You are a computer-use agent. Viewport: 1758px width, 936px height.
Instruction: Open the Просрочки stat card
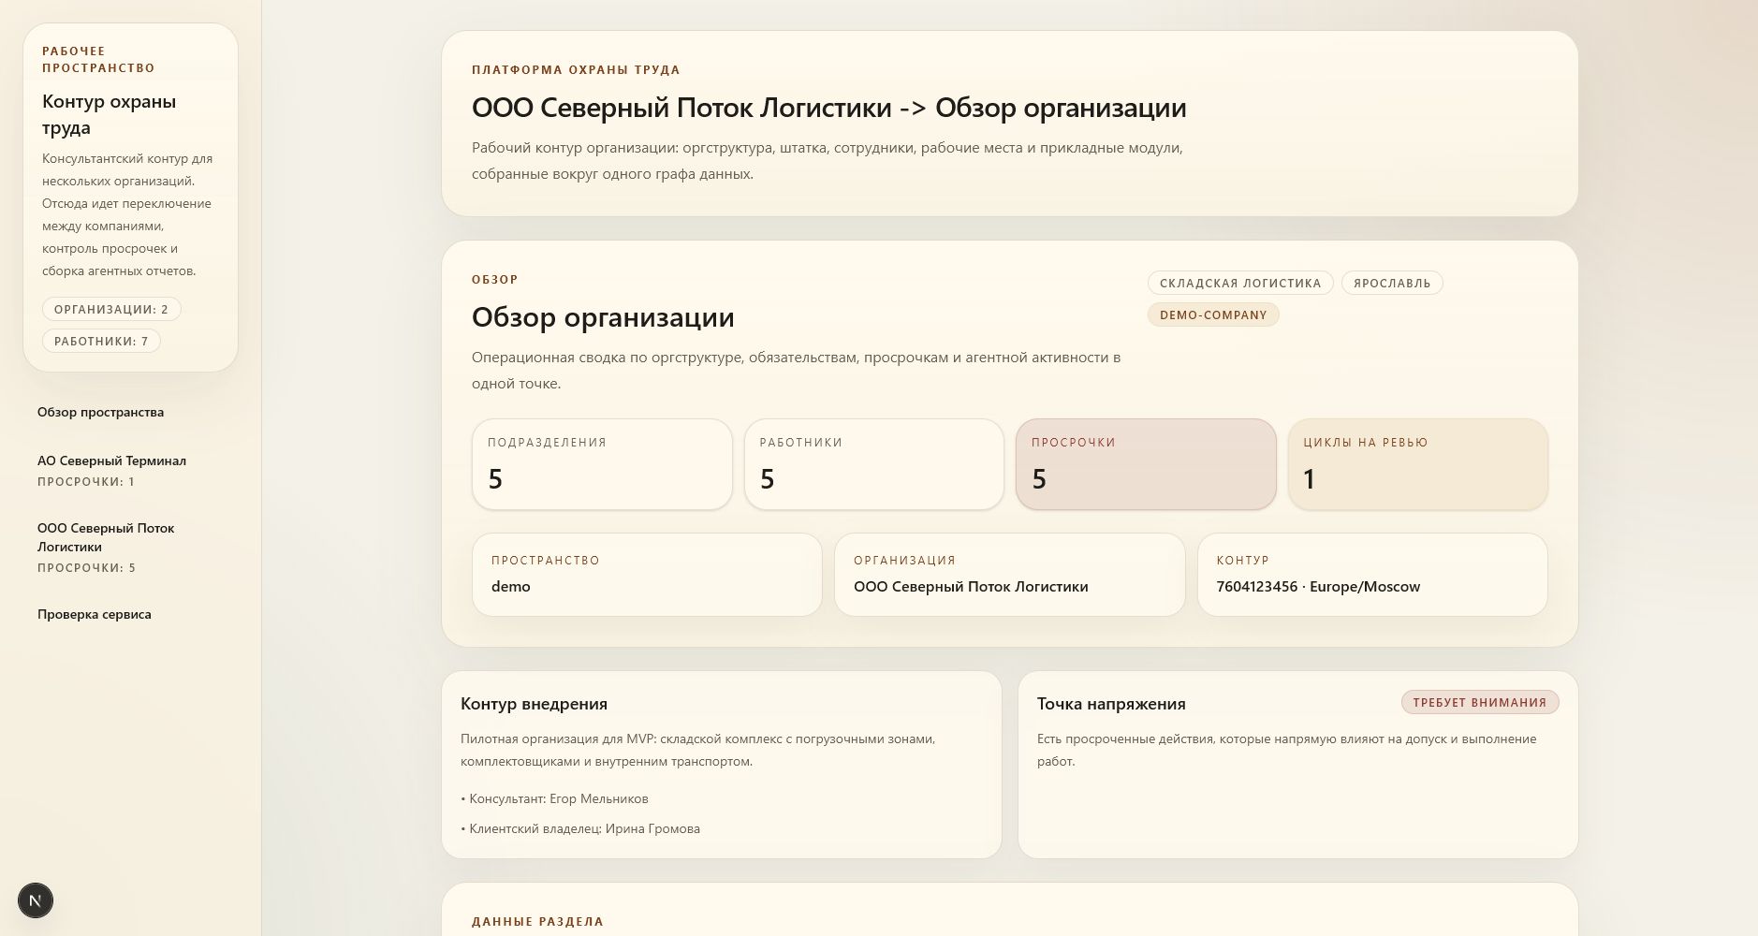1146,464
